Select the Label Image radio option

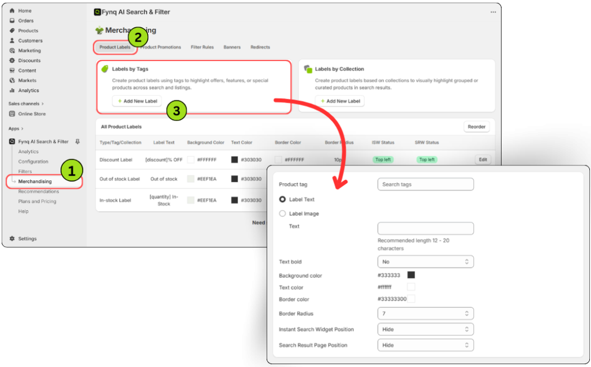click(x=282, y=213)
